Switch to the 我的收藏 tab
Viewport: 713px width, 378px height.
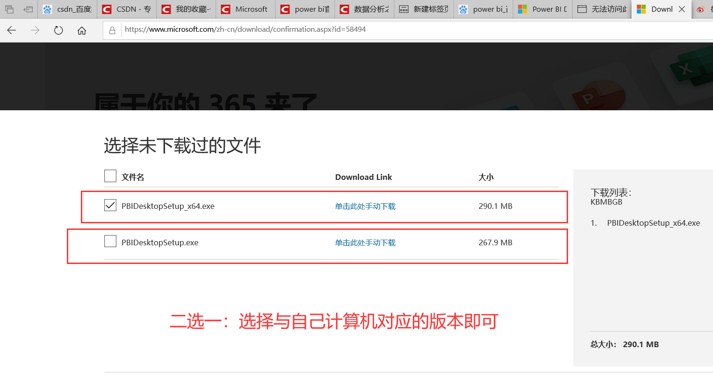point(186,9)
